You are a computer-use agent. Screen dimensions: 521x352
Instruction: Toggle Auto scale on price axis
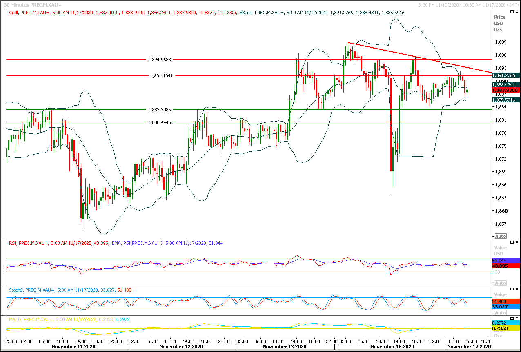501,236
